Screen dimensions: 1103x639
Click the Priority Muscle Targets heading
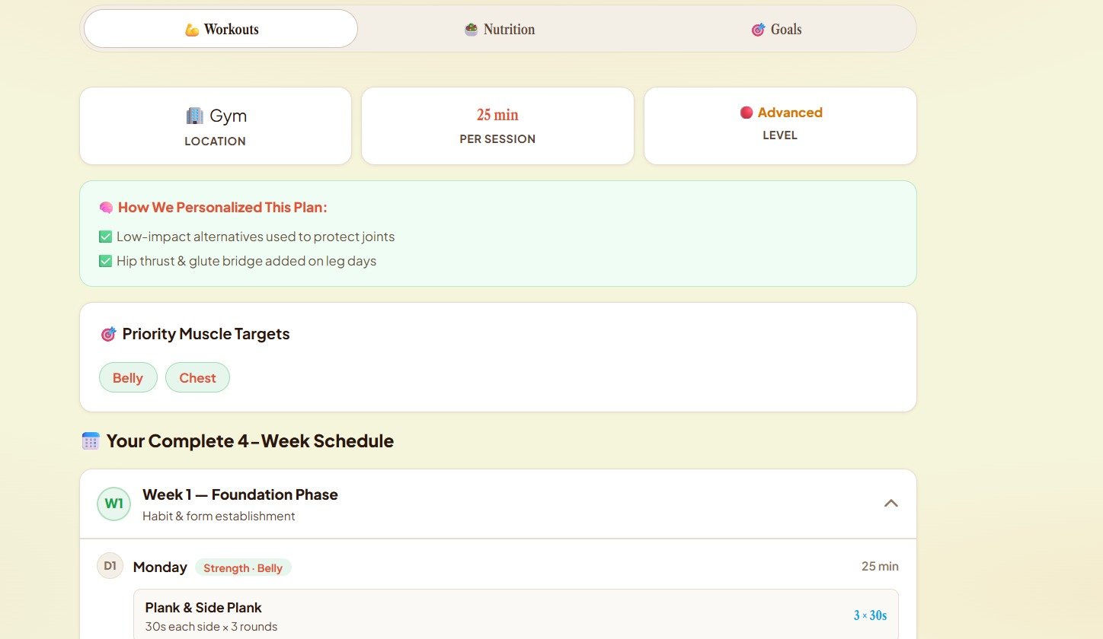206,334
